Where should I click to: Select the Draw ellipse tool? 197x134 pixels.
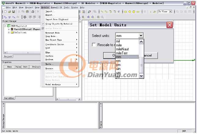(138, 12)
